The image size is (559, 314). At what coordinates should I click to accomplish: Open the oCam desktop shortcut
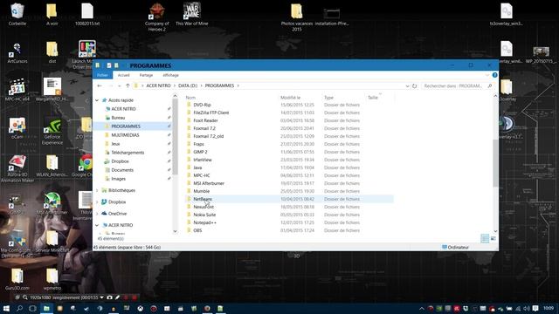coord(17,128)
